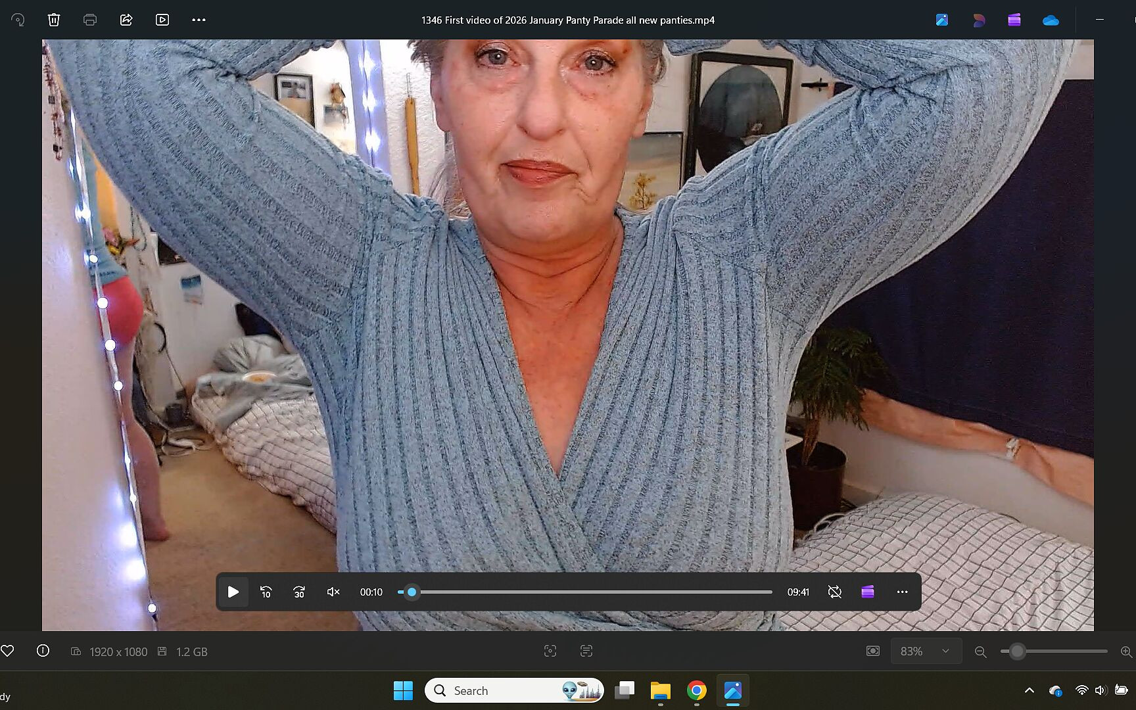Click the zoom out magnifier icon
This screenshot has height=710, width=1136.
click(980, 651)
